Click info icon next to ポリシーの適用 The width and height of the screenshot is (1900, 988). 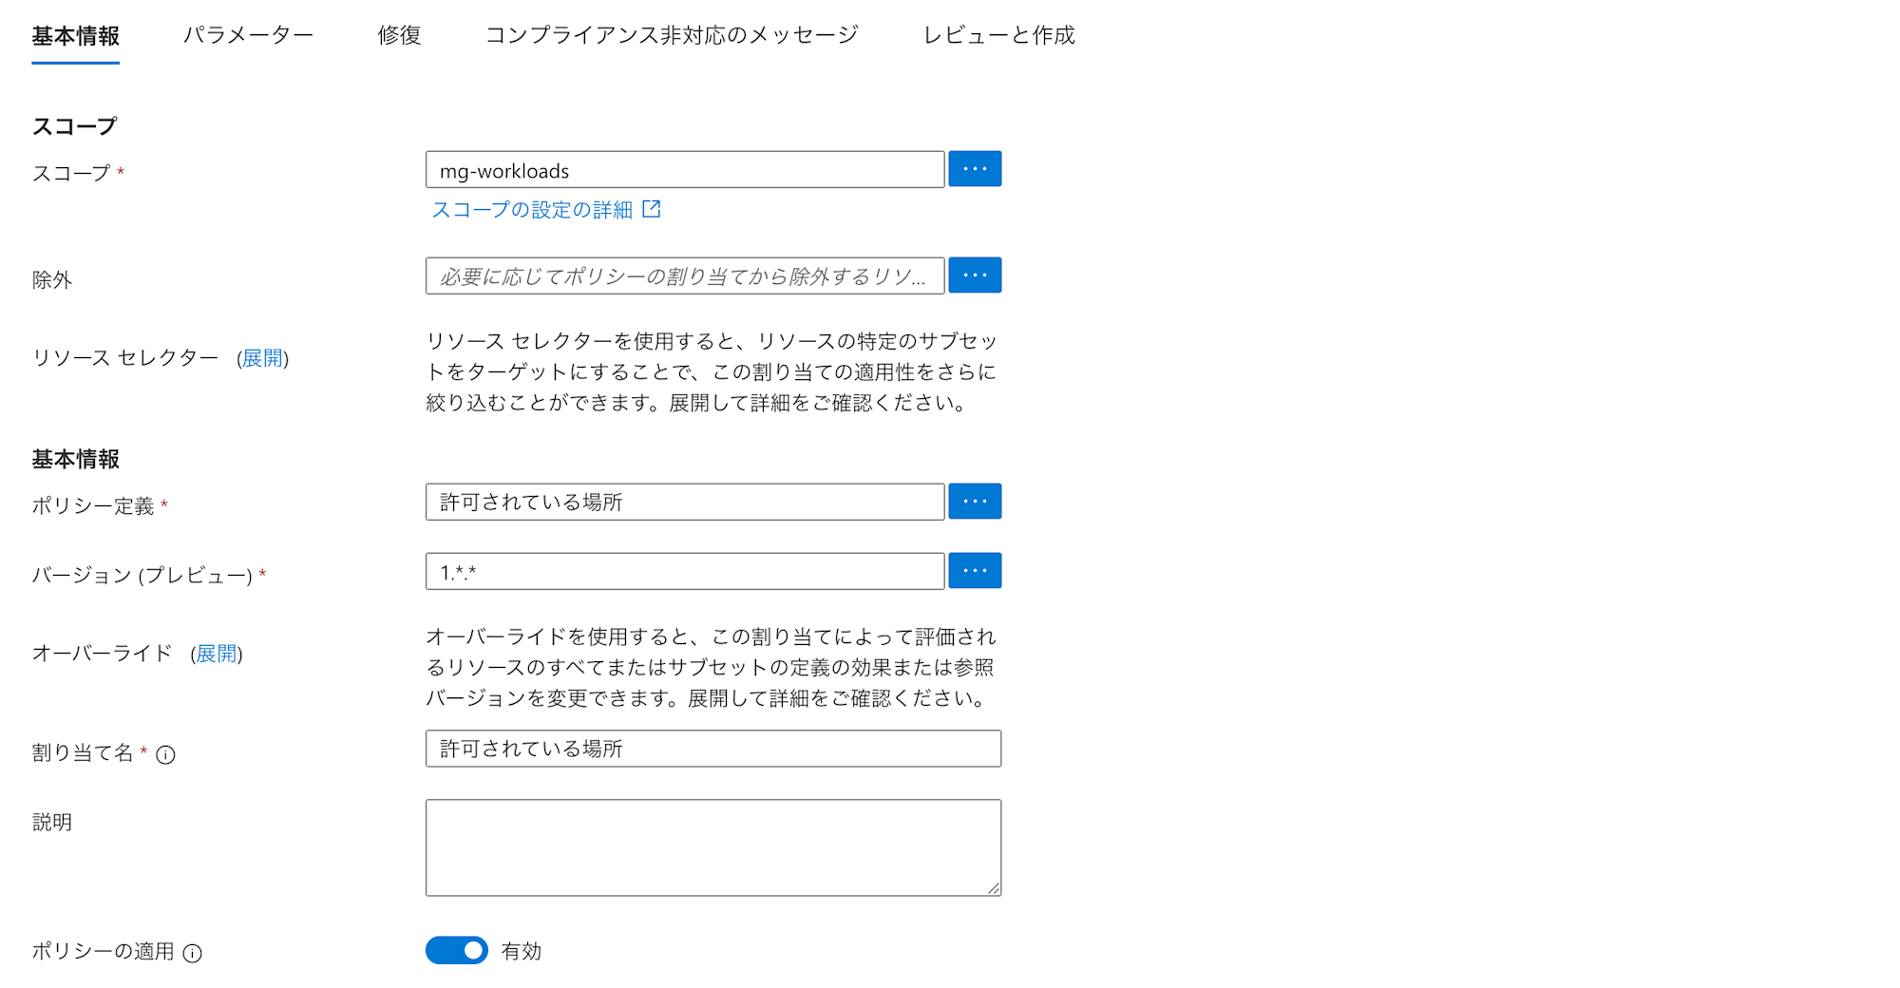point(192,953)
